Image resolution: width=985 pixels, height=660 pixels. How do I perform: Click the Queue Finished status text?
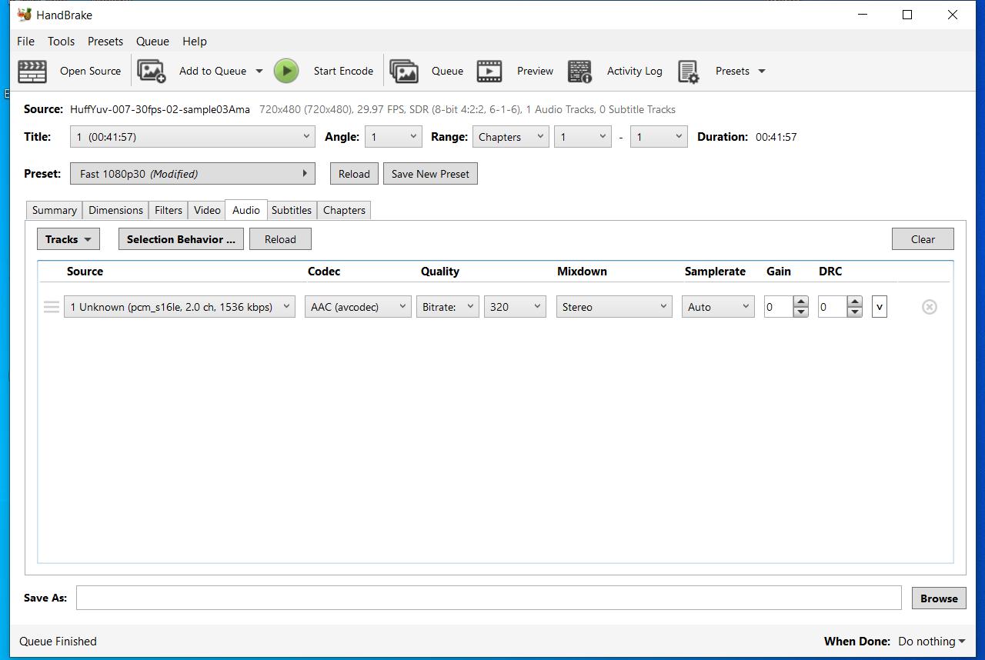pos(58,641)
